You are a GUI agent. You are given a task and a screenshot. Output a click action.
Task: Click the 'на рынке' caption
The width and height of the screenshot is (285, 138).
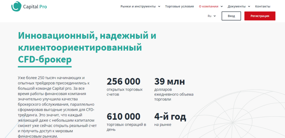[163, 125]
